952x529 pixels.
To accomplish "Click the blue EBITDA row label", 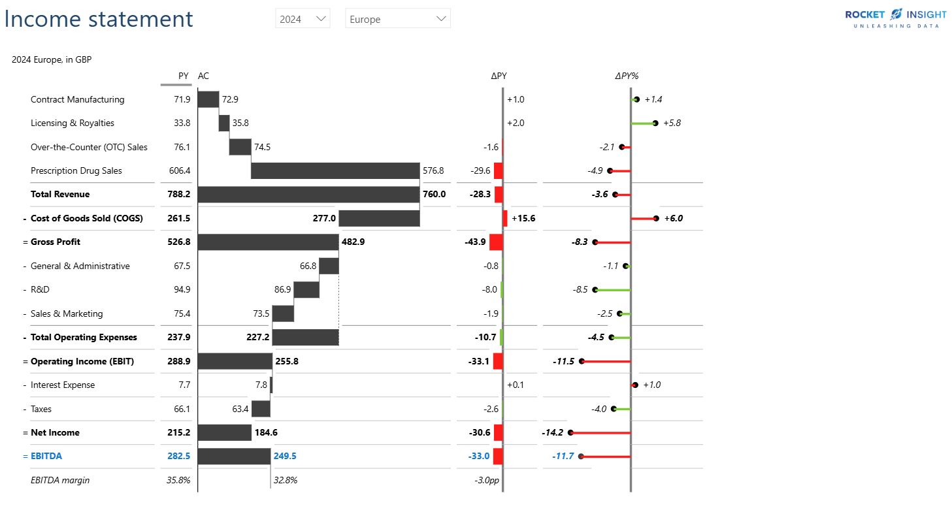I will [48, 456].
